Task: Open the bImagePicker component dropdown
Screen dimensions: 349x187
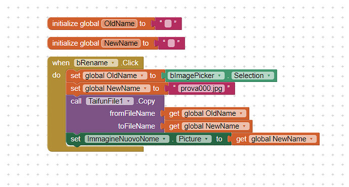Action: (x=196, y=76)
